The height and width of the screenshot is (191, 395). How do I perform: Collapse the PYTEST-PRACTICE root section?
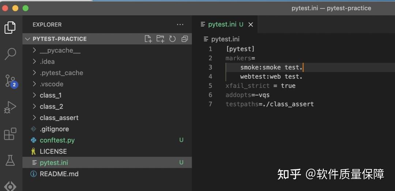coord(59,39)
